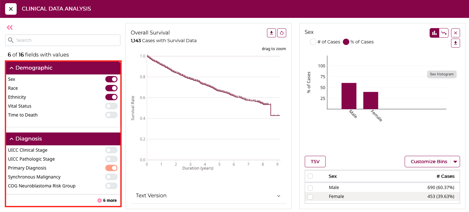
Task: Open Customize Bins for the Sex chart
Action: 429,162
